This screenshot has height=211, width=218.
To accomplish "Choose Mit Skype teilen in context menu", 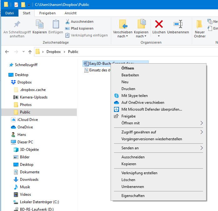I will pyautogui.click(x=134, y=96).
